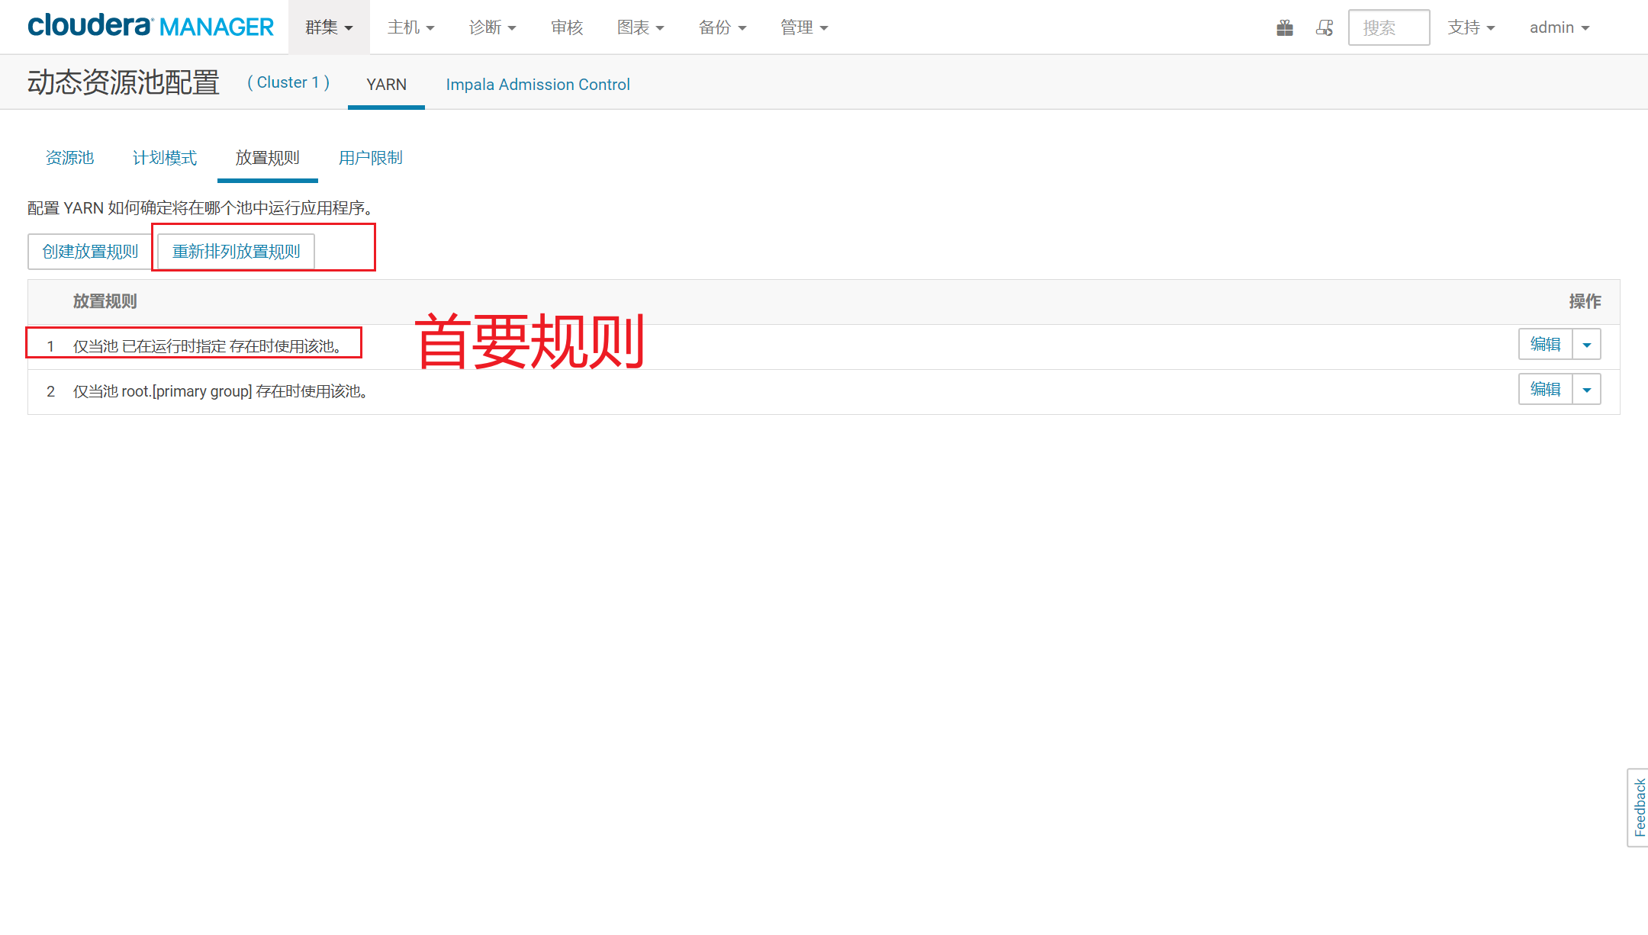Open the 支持 support menu
This screenshot has height=935, width=1648.
click(x=1470, y=27)
